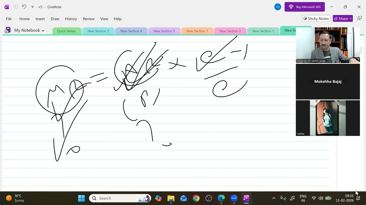The image size is (366, 205).
Task: Open the volume speaker icon
Action: tap(321, 198)
